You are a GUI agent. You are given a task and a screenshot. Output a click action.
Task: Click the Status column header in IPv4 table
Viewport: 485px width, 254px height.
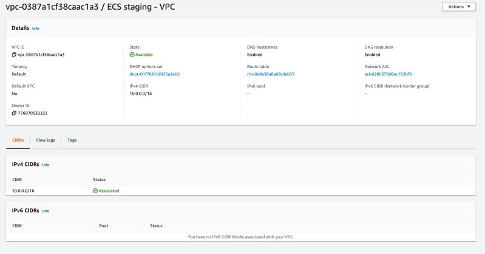pos(100,180)
